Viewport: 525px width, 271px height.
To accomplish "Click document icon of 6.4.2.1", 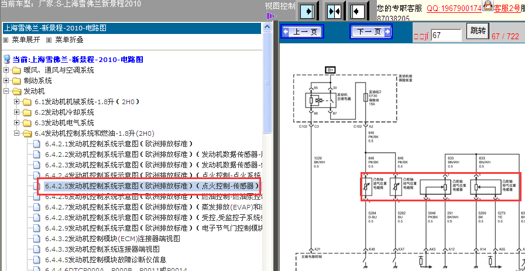I will 36,144.
